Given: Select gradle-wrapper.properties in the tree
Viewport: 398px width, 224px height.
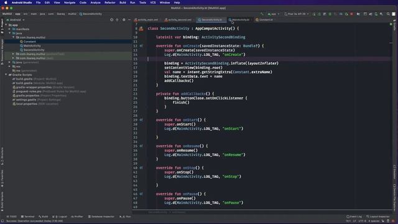Looking at the screenshot, I should coord(44,87).
